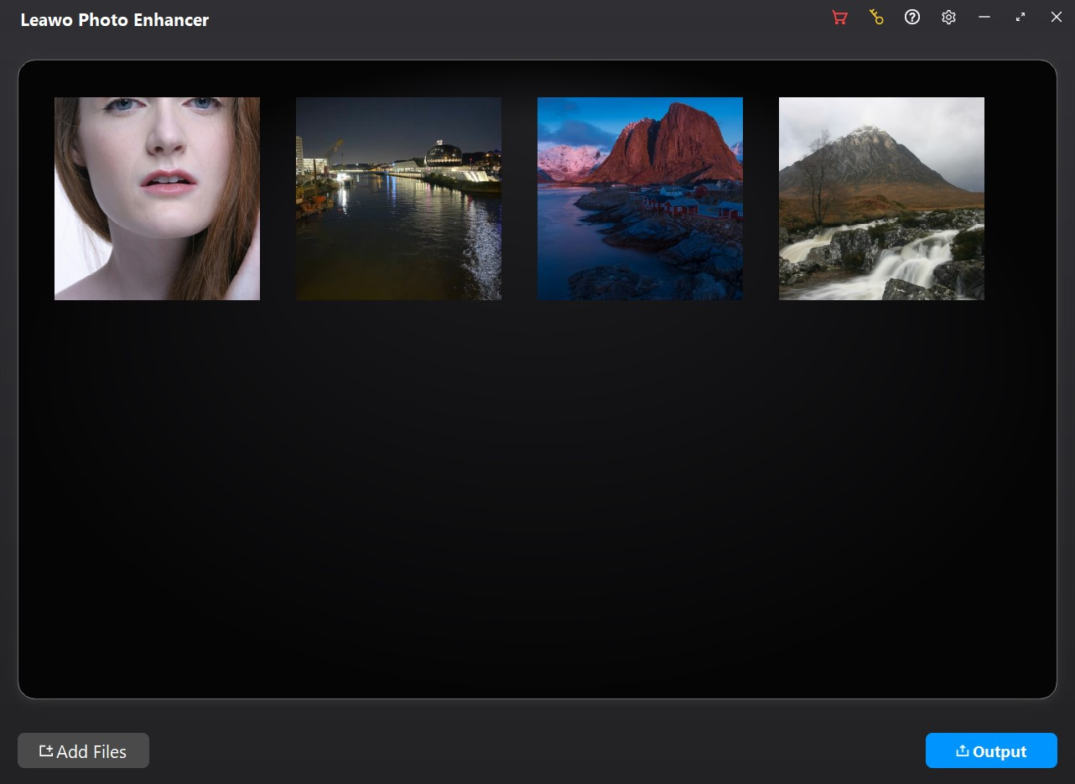Open the purchase shopping cart icon
The height and width of the screenshot is (784, 1075).
point(839,18)
